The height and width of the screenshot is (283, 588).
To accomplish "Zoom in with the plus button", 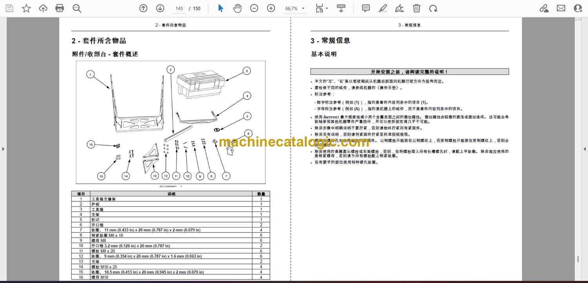I will point(271,8).
